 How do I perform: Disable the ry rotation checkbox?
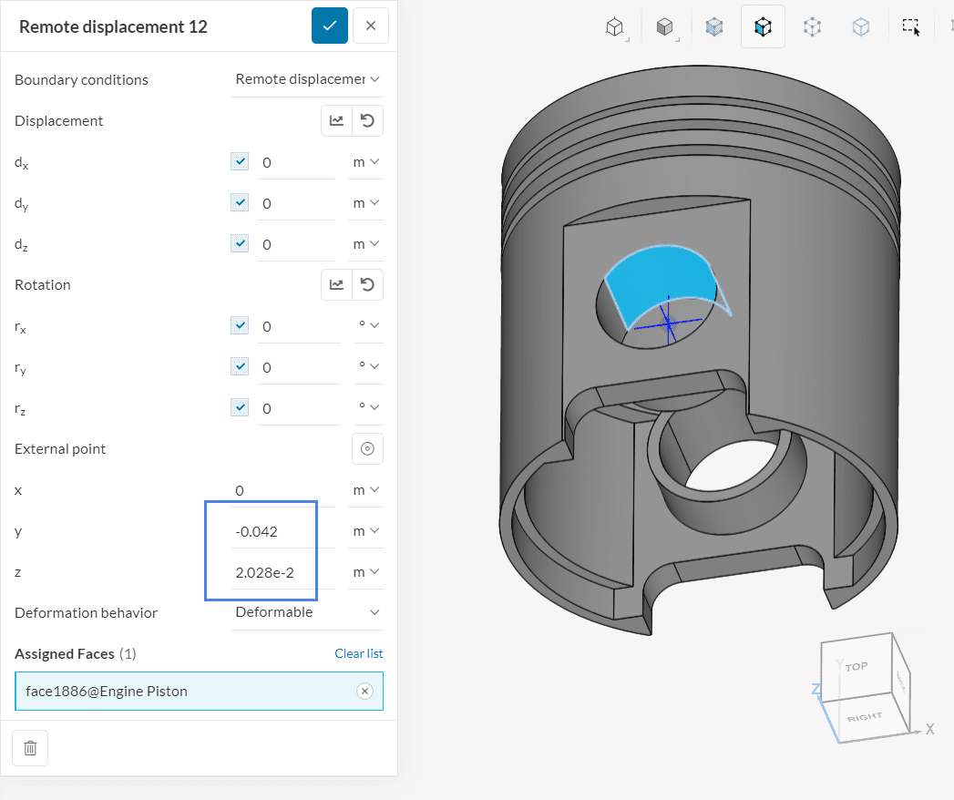[240, 366]
